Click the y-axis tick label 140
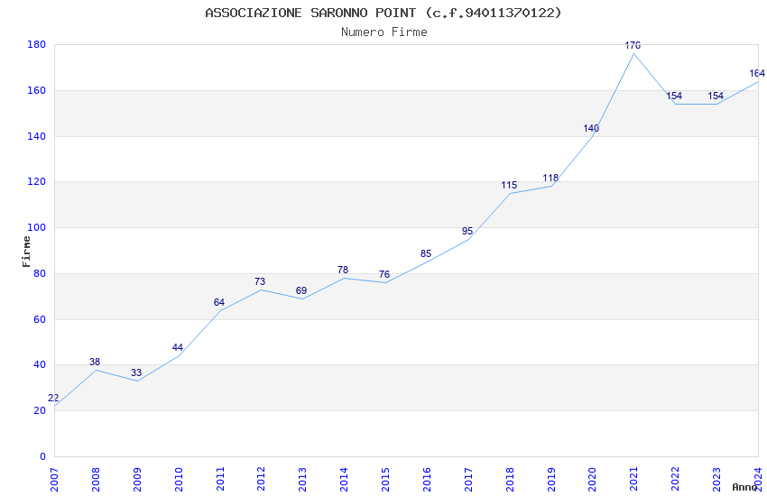The height and width of the screenshot is (496, 767). pos(37,136)
